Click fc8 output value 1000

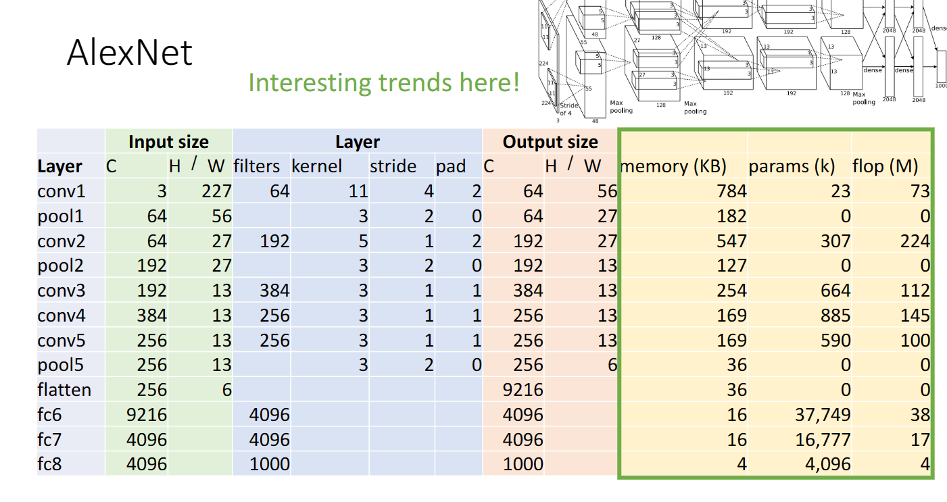523,464
